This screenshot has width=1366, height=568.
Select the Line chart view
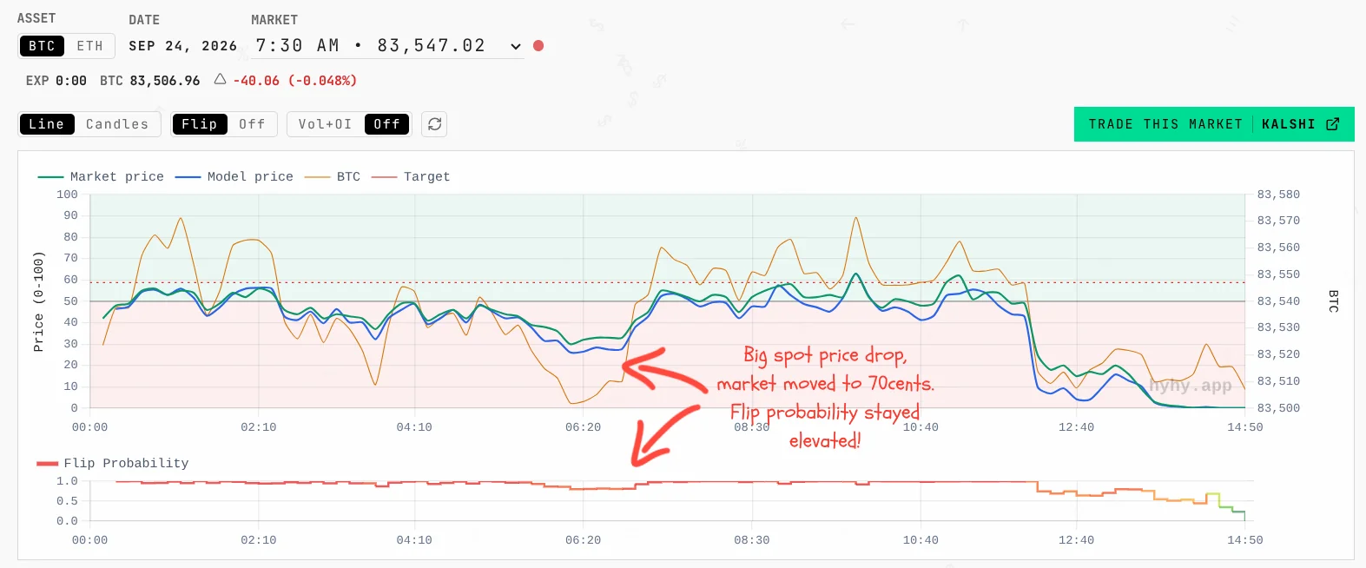coord(47,124)
